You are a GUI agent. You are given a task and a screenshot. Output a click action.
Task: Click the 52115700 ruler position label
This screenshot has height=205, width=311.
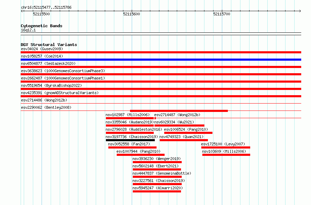[x=222, y=14]
